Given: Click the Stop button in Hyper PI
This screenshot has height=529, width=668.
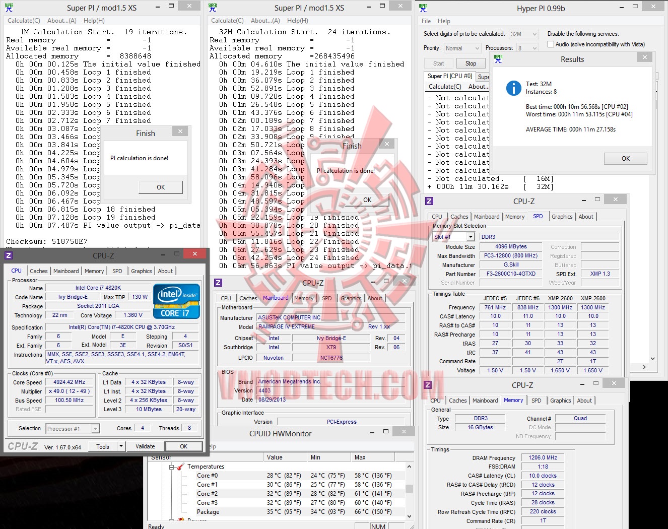Looking at the screenshot, I should [x=471, y=63].
